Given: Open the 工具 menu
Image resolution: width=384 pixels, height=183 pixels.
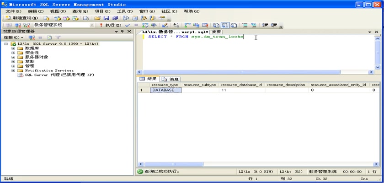Looking at the screenshot, I should click(125, 11).
